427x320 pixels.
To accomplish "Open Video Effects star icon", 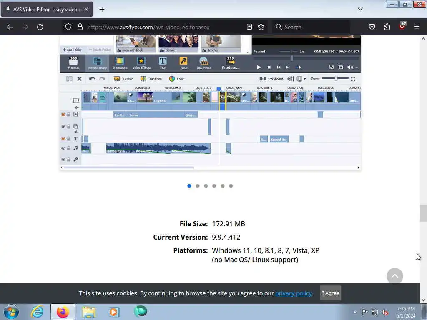I will [x=141, y=63].
